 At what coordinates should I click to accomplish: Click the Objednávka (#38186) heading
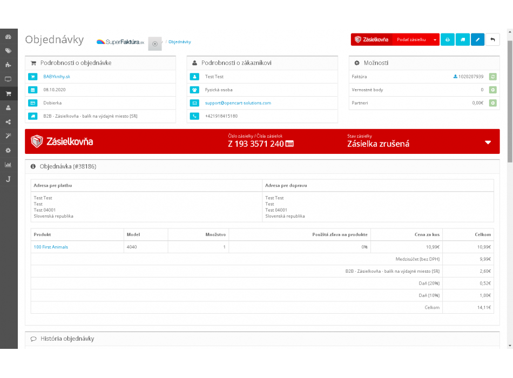coord(67,166)
